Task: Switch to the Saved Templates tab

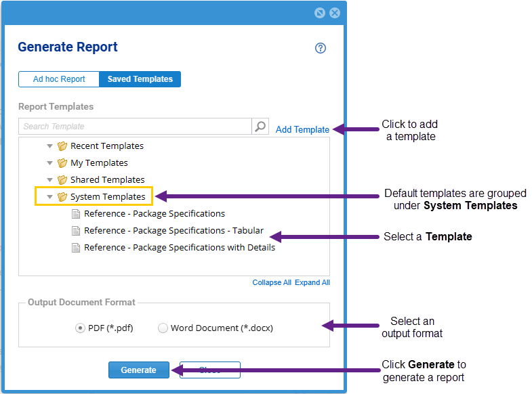Action: tap(140, 79)
